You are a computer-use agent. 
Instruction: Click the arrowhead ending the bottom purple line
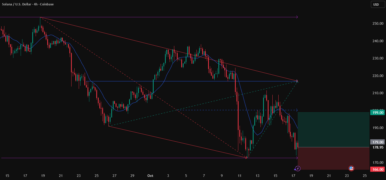(x=297, y=158)
